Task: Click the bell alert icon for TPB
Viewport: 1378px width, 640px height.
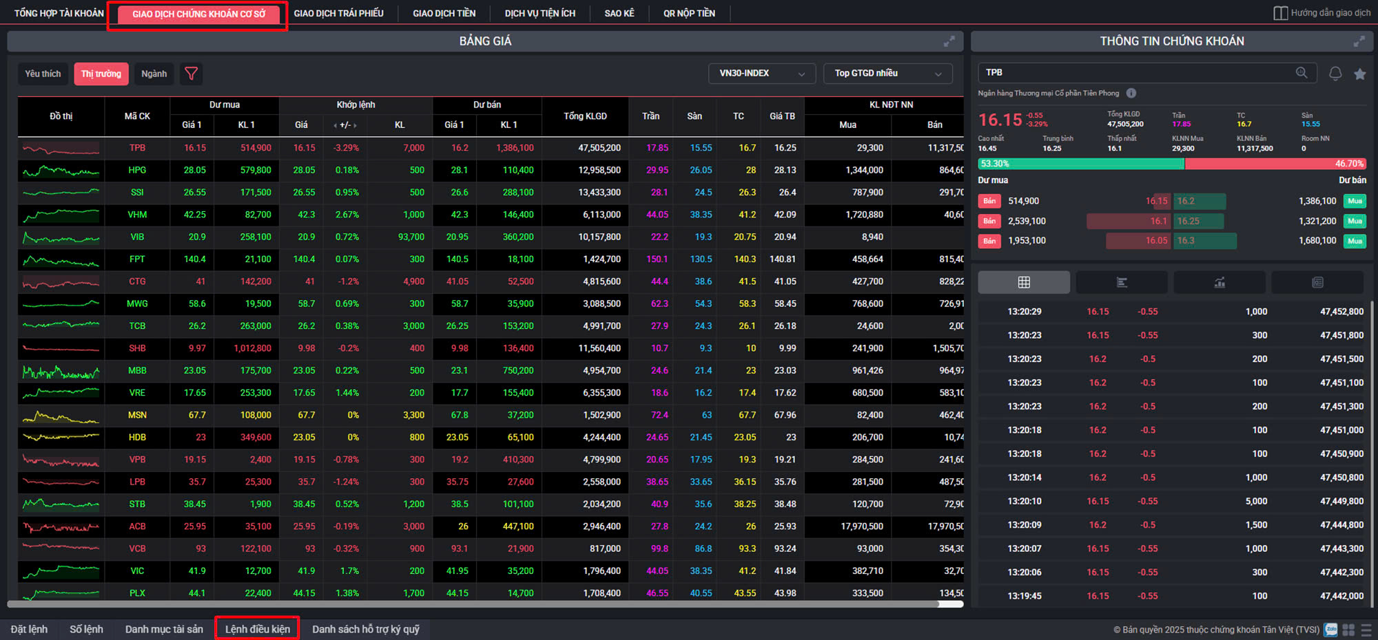Action: (x=1335, y=74)
